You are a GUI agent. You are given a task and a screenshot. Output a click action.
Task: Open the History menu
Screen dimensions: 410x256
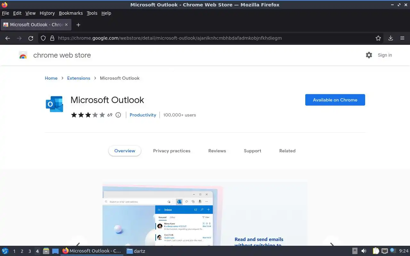pyautogui.click(x=47, y=13)
